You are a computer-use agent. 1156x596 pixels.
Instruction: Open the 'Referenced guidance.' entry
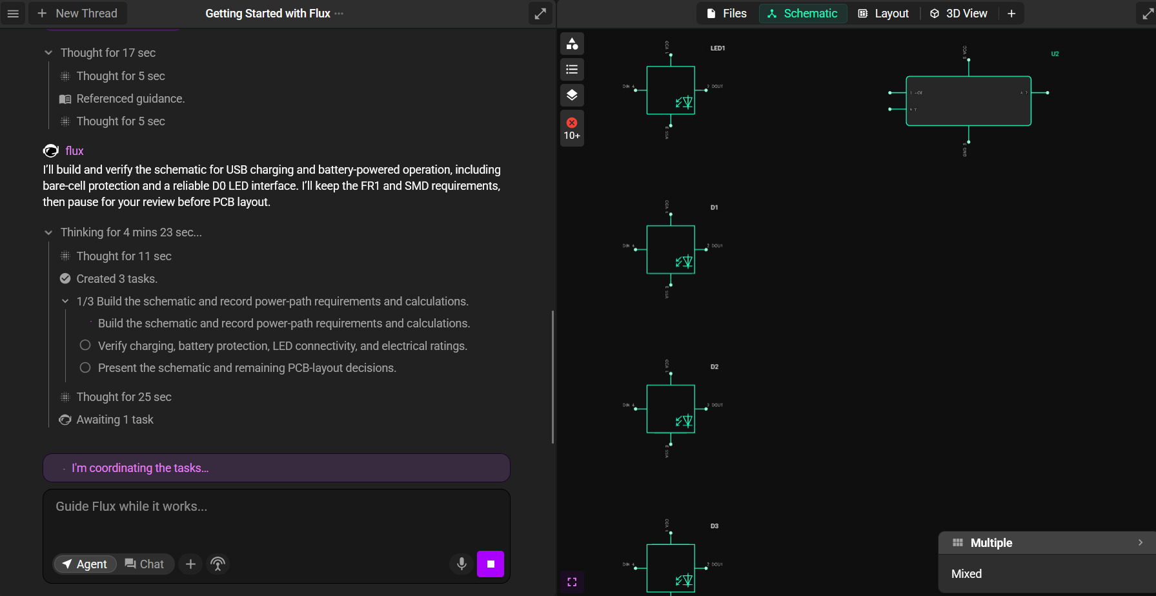(x=123, y=99)
